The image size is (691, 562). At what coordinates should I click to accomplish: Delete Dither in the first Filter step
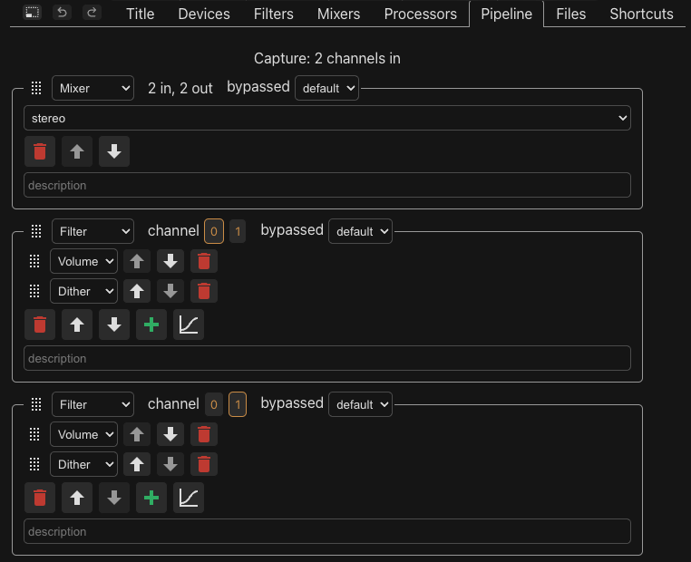coord(204,291)
